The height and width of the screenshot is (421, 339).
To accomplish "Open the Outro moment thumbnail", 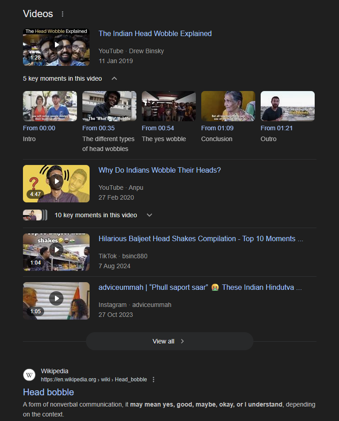I will (288, 106).
